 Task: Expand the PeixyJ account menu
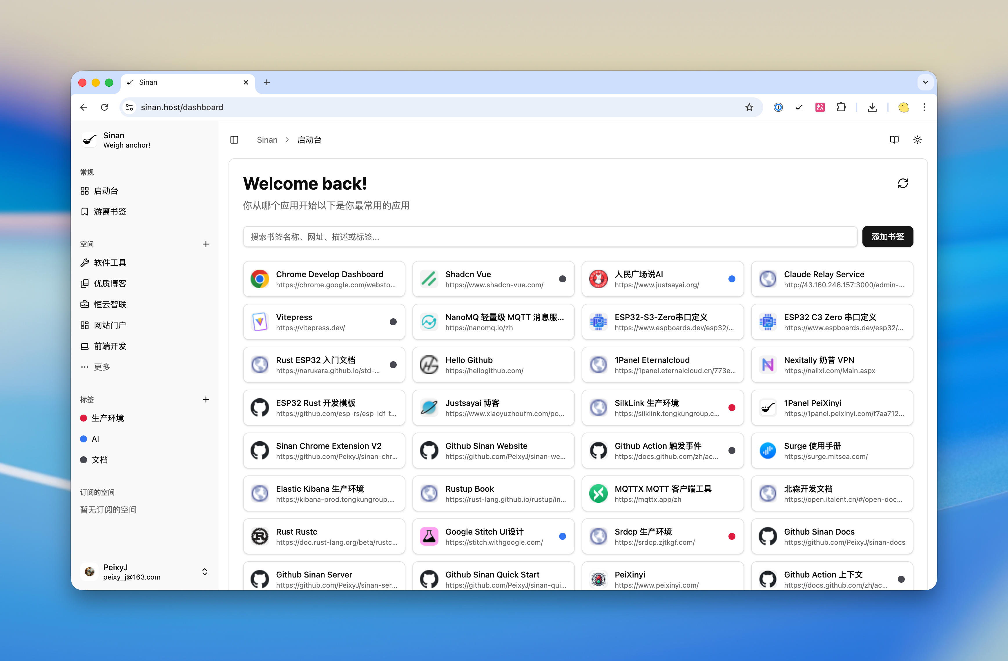coord(204,572)
